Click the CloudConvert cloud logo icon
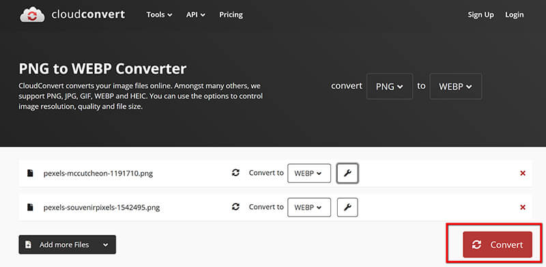 (x=32, y=14)
